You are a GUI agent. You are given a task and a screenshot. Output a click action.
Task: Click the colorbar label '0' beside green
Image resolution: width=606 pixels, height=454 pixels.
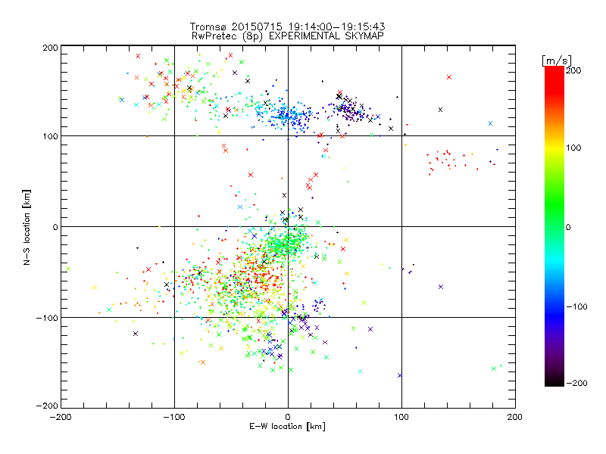pos(568,227)
